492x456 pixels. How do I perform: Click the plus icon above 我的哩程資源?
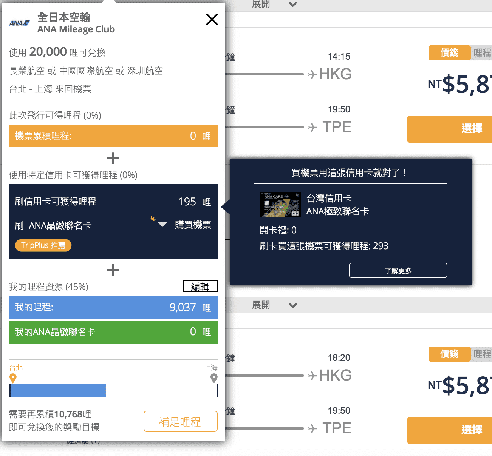pyautogui.click(x=113, y=270)
